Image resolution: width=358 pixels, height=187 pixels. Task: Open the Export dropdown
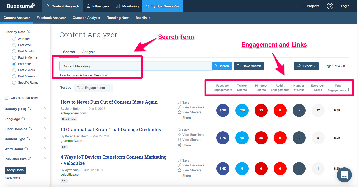tap(306, 66)
